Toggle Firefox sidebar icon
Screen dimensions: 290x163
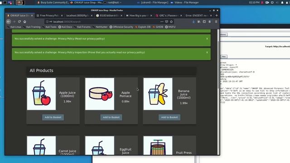coord(204,22)
